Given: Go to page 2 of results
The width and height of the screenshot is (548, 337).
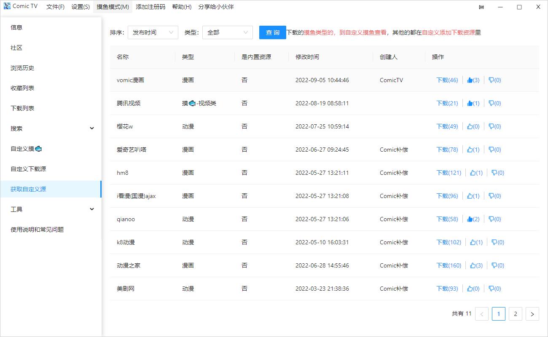Looking at the screenshot, I should pyautogui.click(x=515, y=314).
